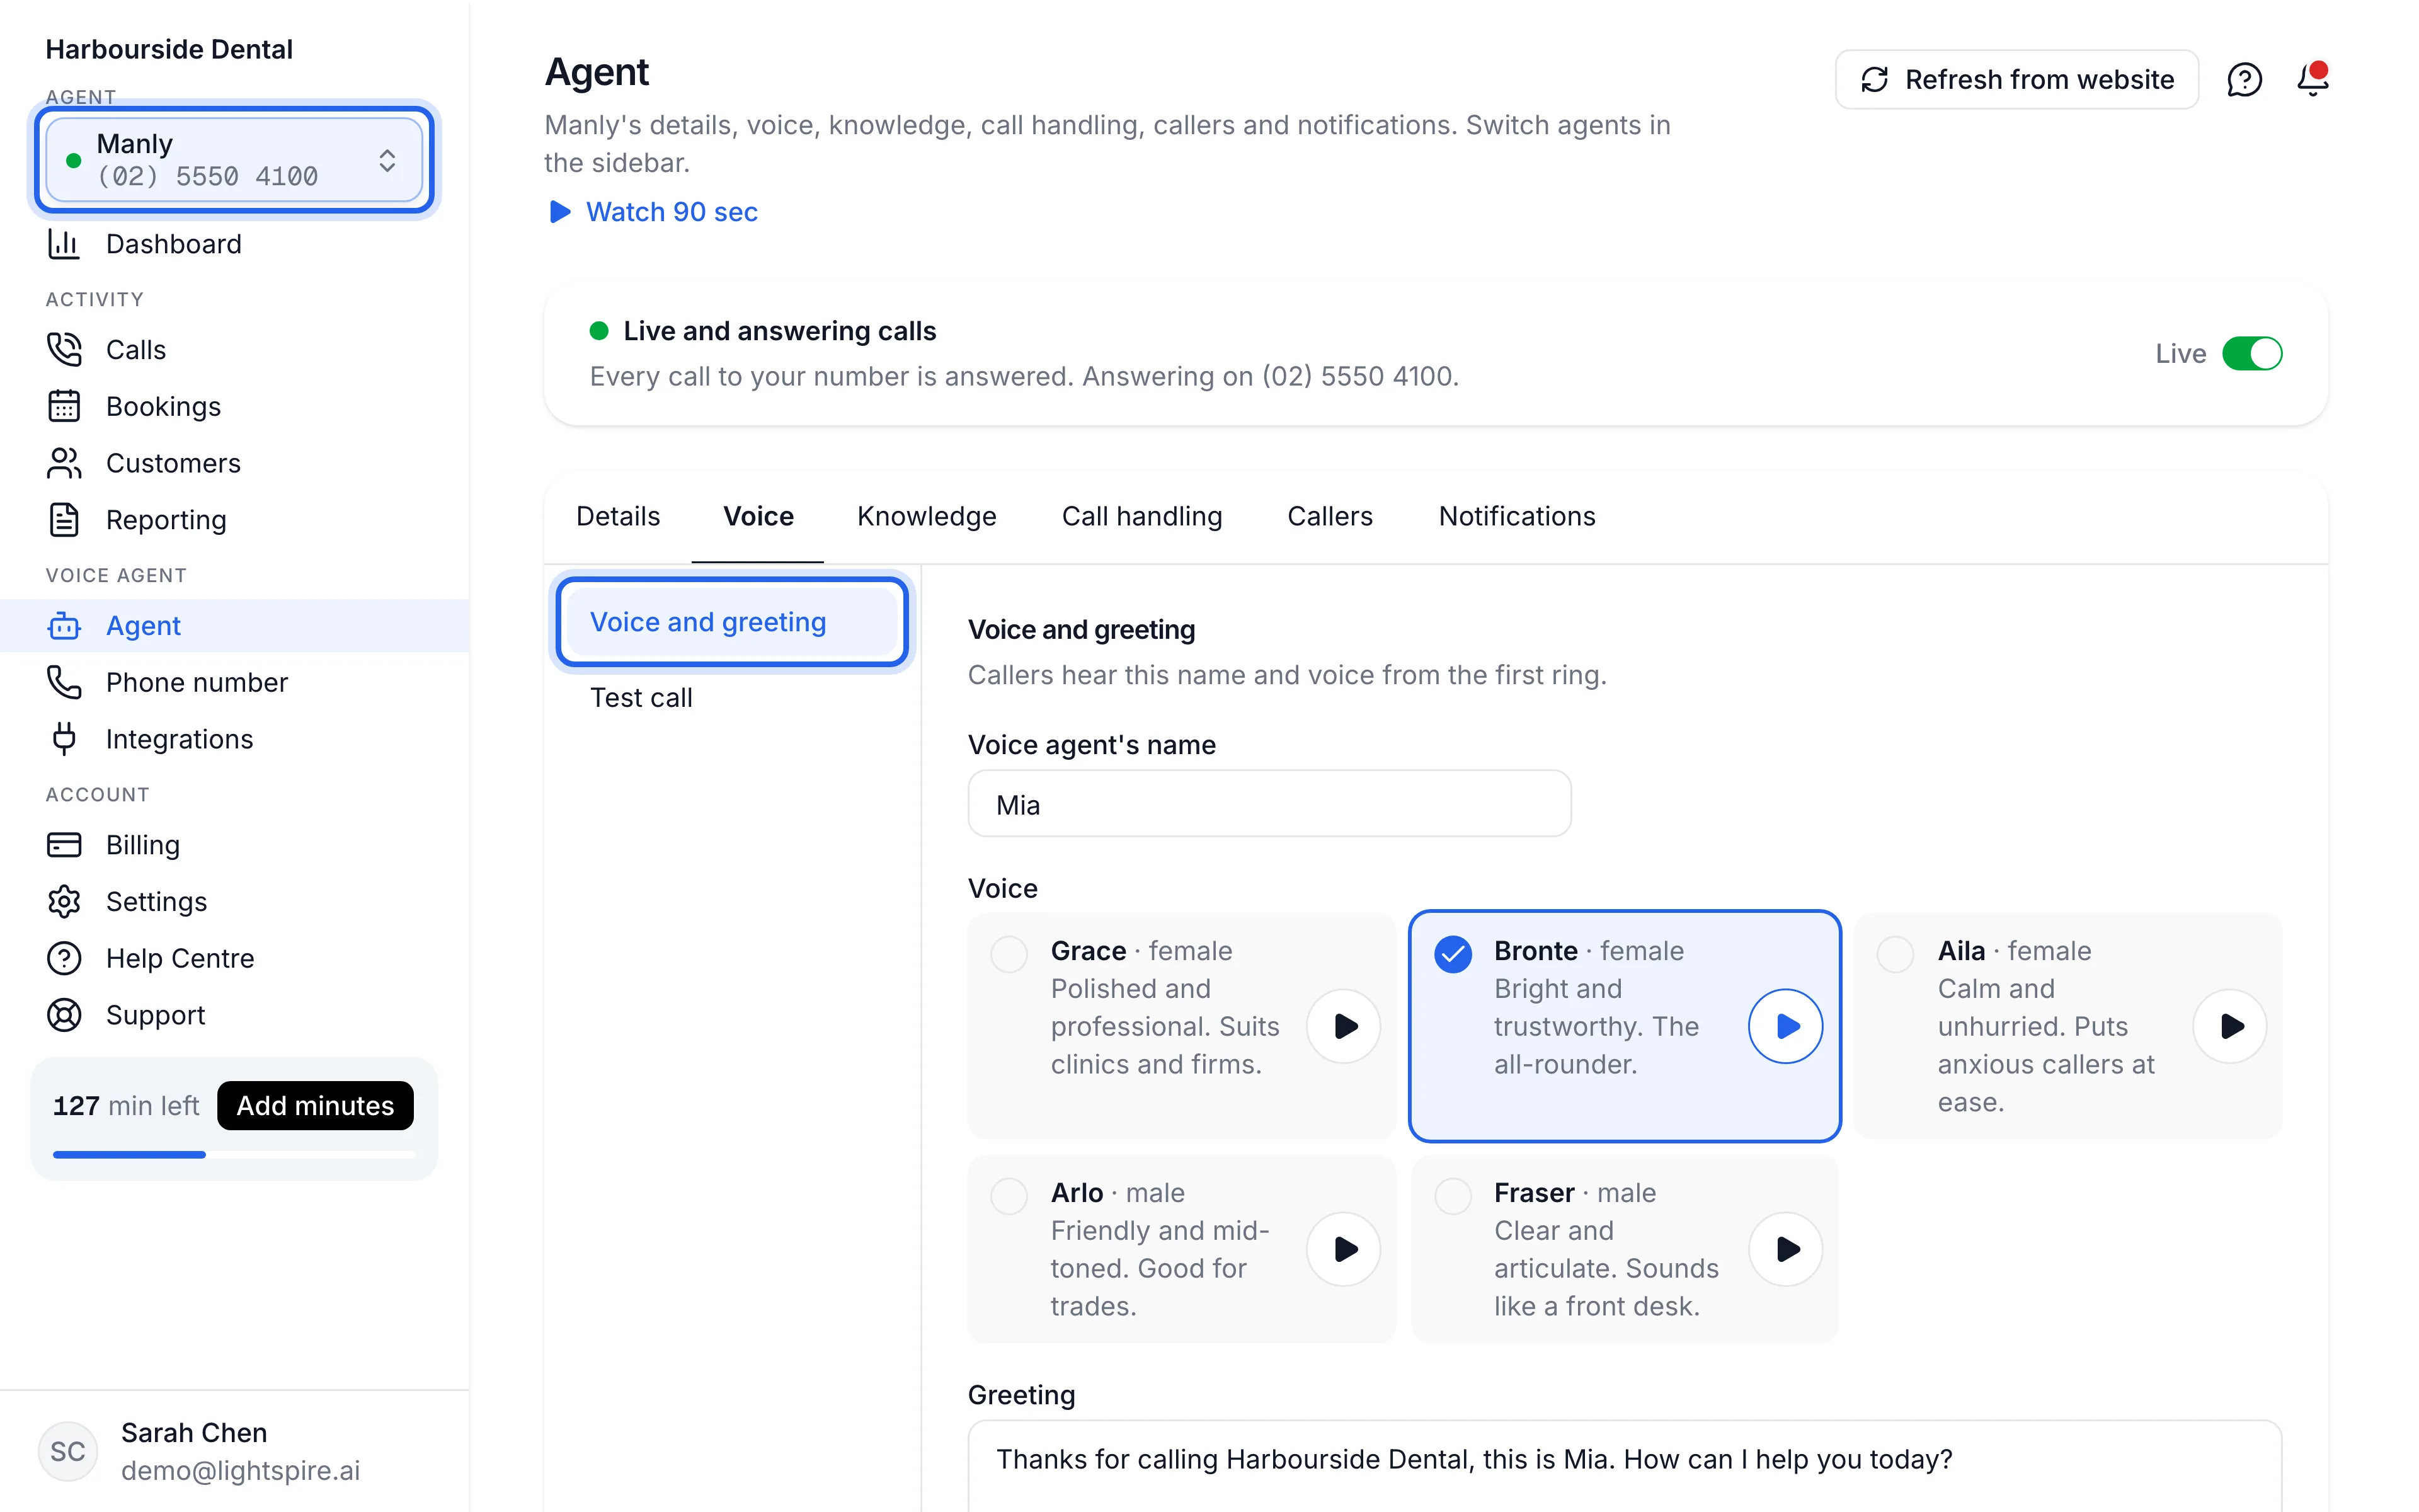
Task: Select the Grace voice radio button
Action: coord(1010,954)
